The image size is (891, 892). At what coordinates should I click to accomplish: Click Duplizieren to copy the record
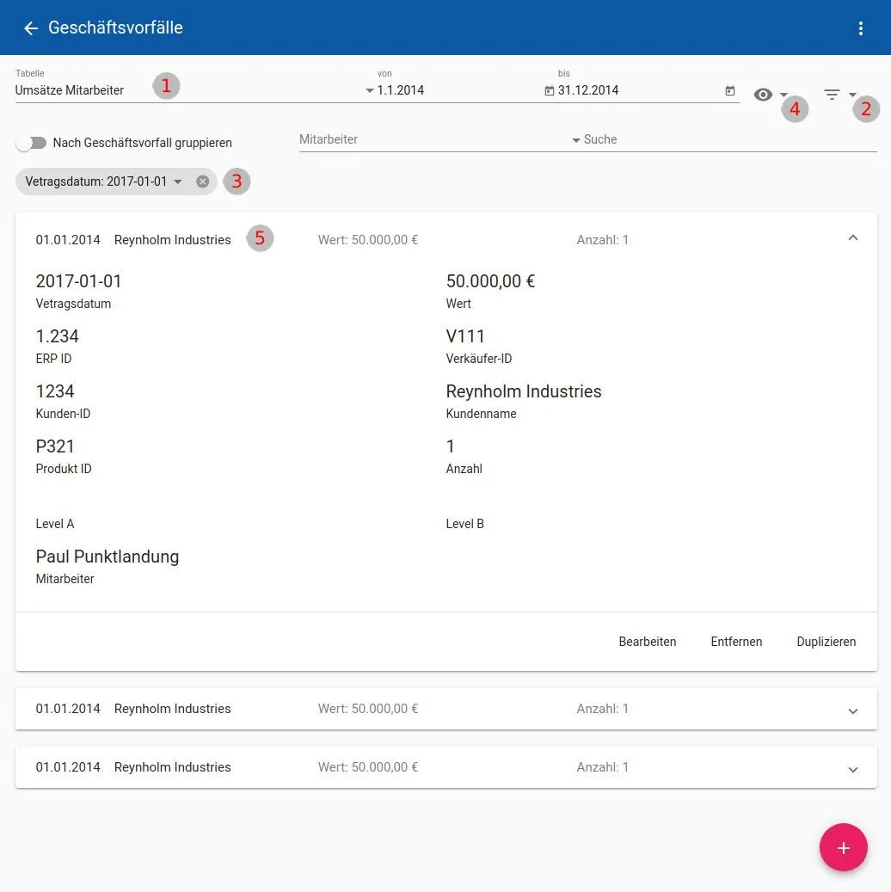point(825,641)
